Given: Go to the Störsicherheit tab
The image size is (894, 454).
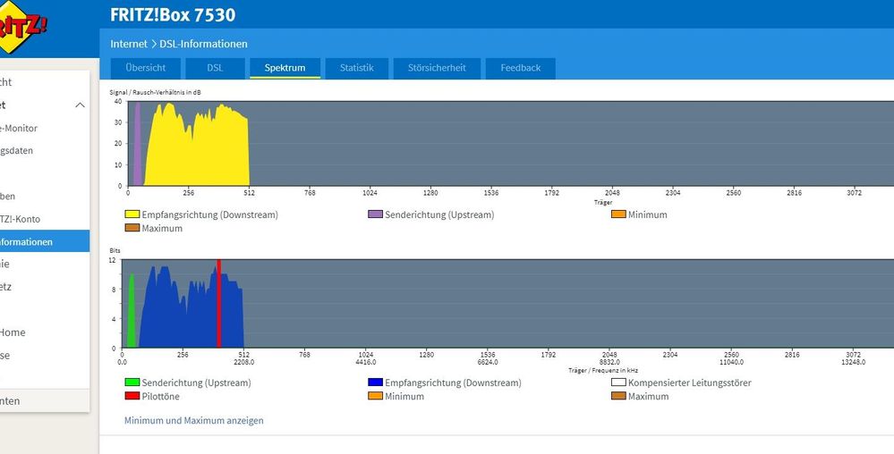Looking at the screenshot, I should (x=437, y=68).
